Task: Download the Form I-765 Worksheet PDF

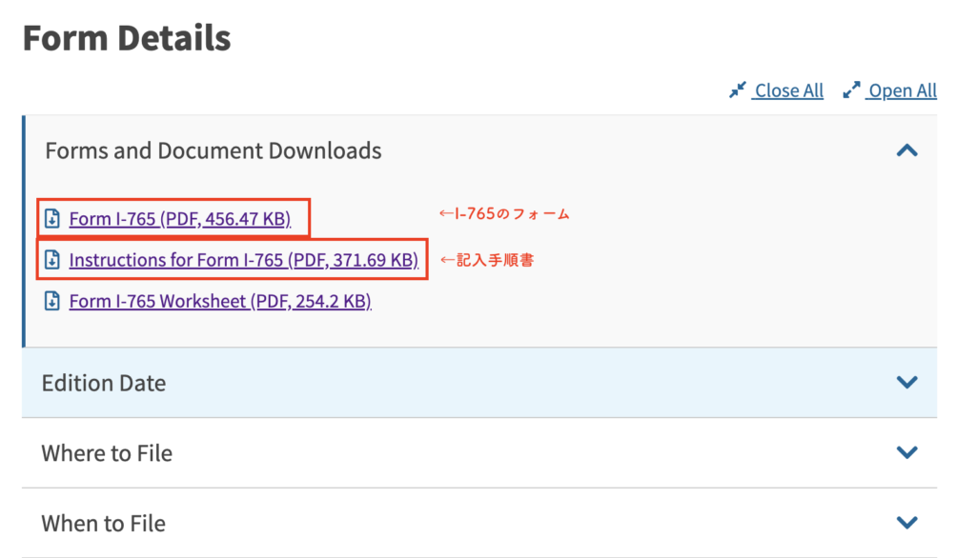Action: [219, 302]
